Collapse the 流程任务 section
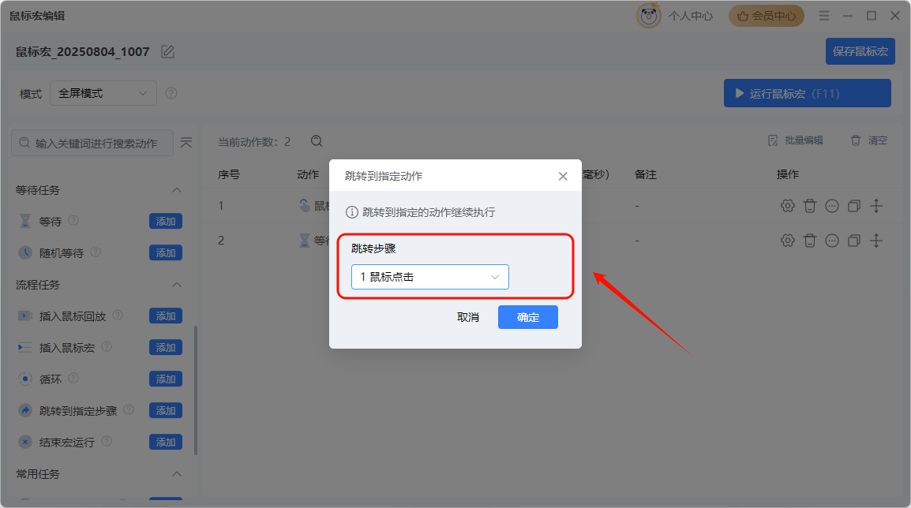911x508 pixels. 177,285
